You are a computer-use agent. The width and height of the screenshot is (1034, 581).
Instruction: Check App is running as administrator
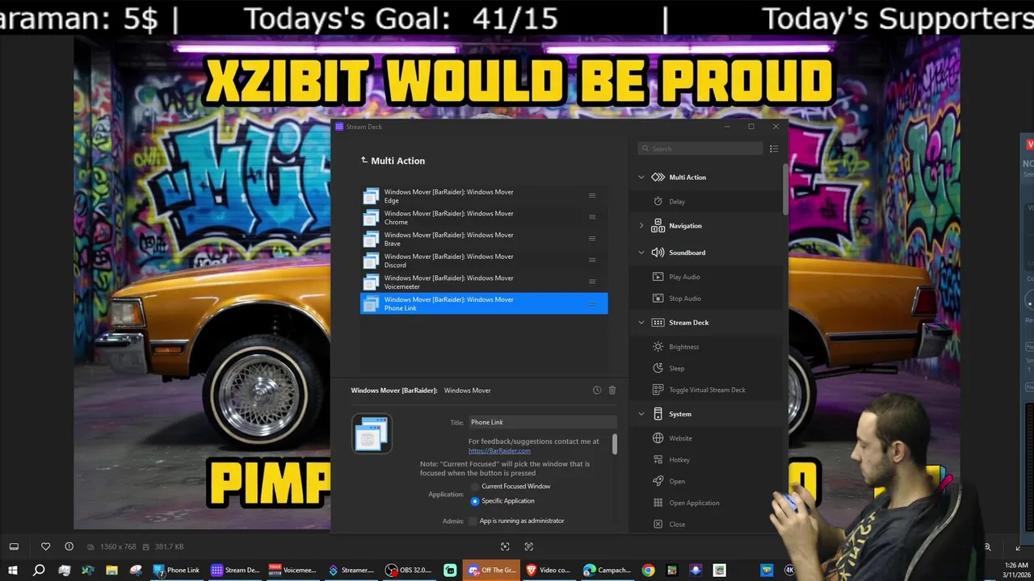[473, 521]
